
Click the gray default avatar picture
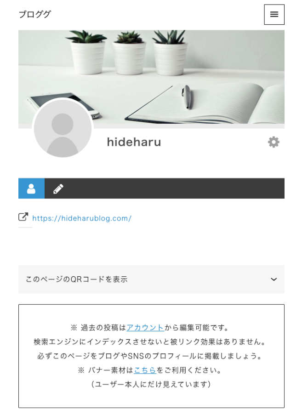pos(63,128)
